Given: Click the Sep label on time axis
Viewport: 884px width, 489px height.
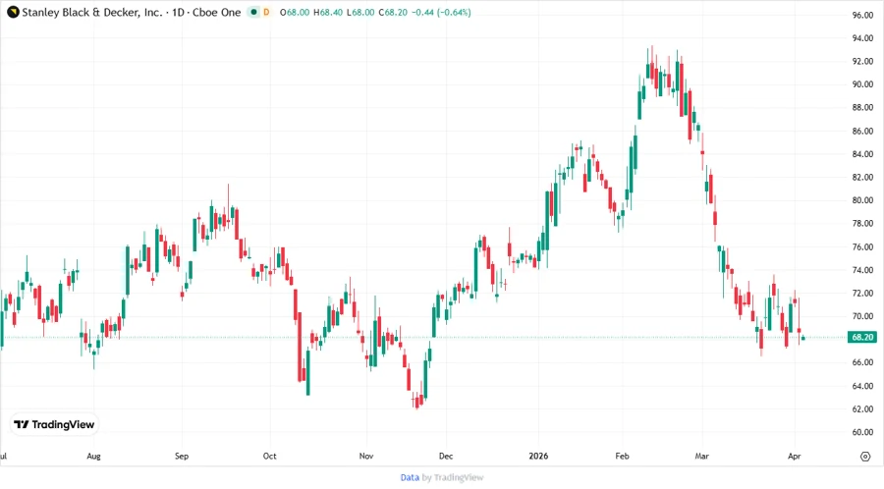Looking at the screenshot, I should pyautogui.click(x=182, y=457).
